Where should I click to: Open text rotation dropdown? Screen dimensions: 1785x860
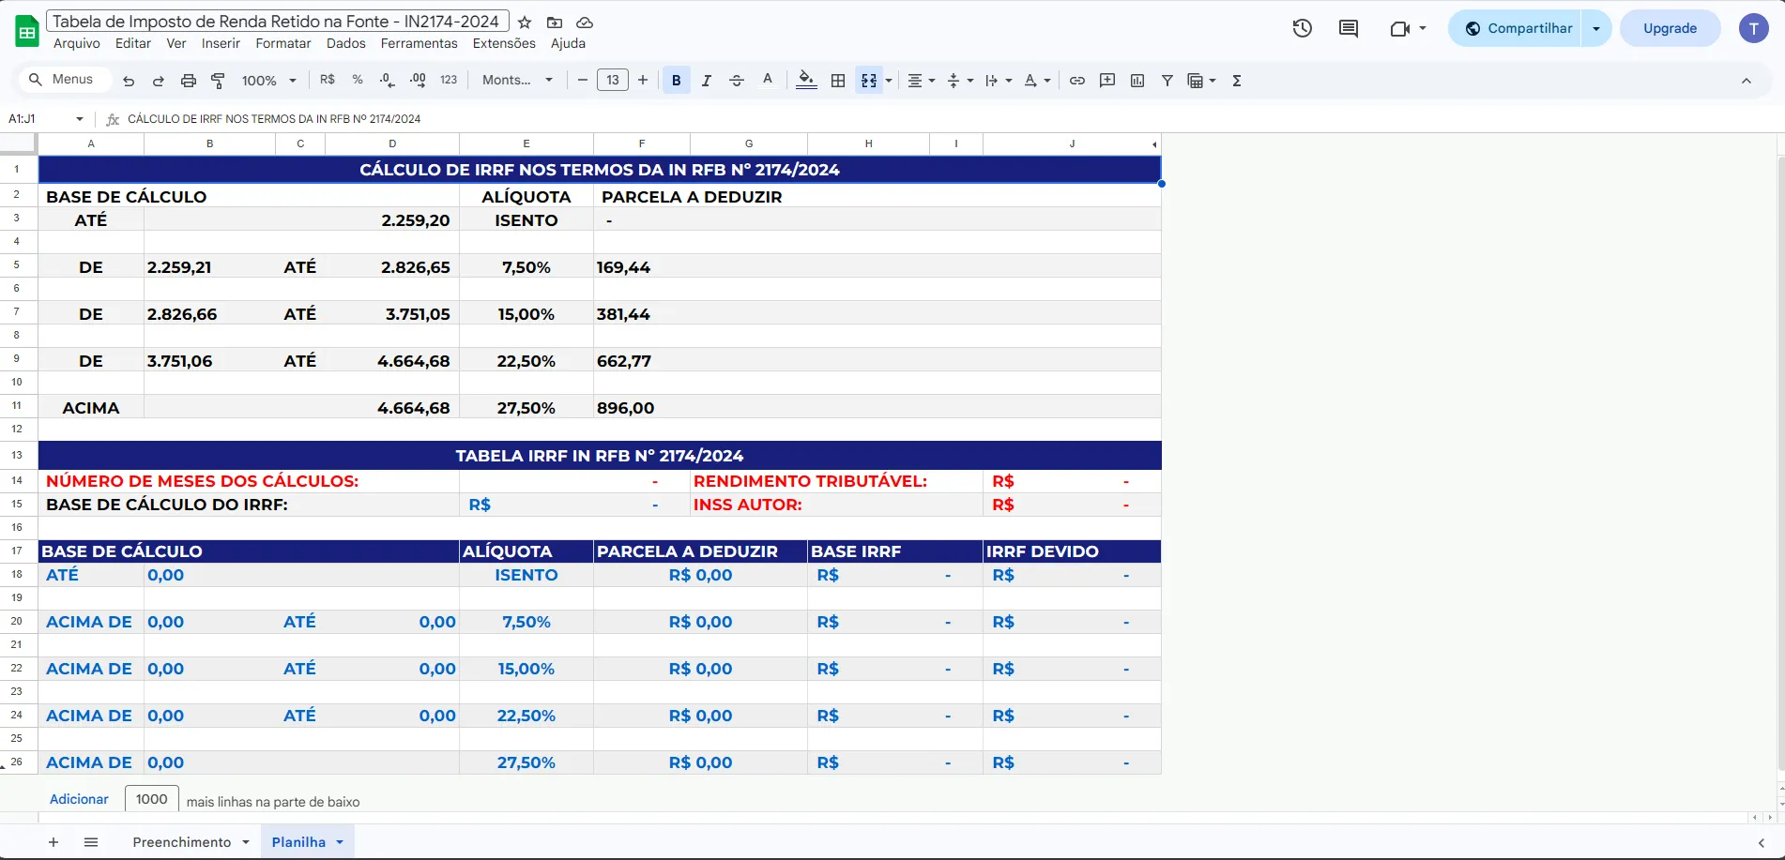[1037, 81]
